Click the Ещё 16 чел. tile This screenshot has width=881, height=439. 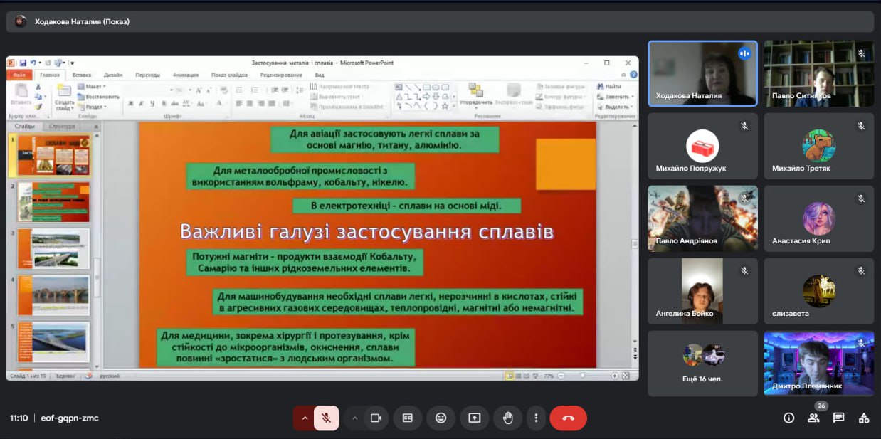pos(702,363)
